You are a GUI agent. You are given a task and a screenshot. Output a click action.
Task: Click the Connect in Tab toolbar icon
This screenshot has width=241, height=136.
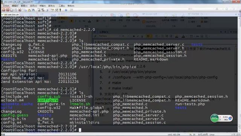[12, 10]
